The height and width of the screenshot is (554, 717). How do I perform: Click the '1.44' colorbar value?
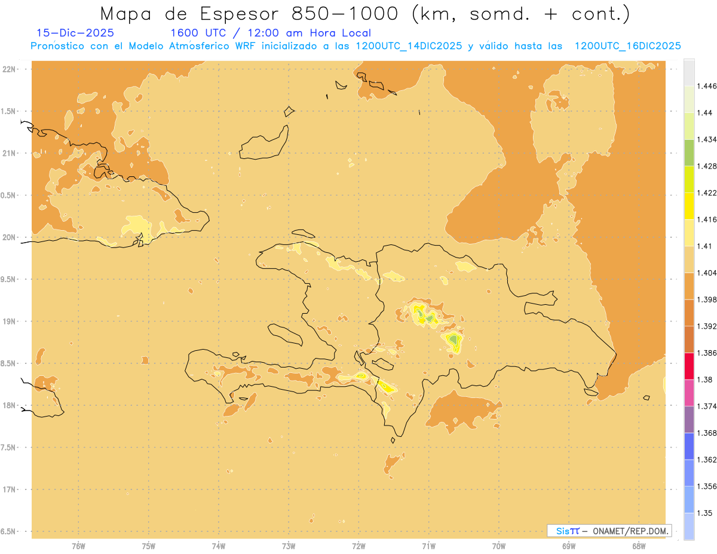click(x=704, y=113)
